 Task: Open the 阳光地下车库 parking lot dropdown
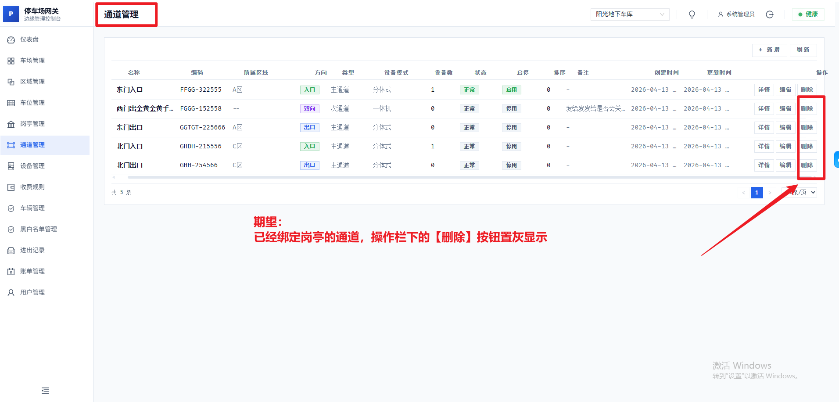(x=630, y=14)
